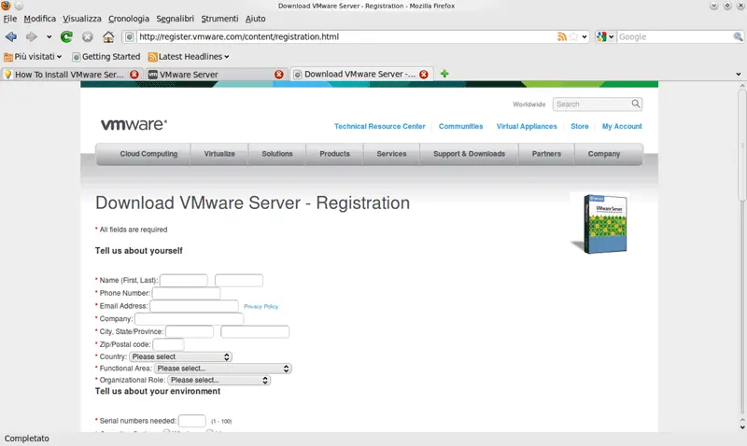Screen dimensions: 747x446
Task: Go to the Store link
Action: click(579, 126)
